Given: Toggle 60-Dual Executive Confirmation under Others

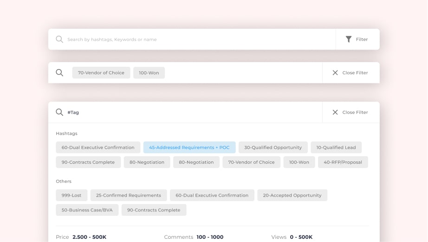Looking at the screenshot, I should [x=212, y=195].
